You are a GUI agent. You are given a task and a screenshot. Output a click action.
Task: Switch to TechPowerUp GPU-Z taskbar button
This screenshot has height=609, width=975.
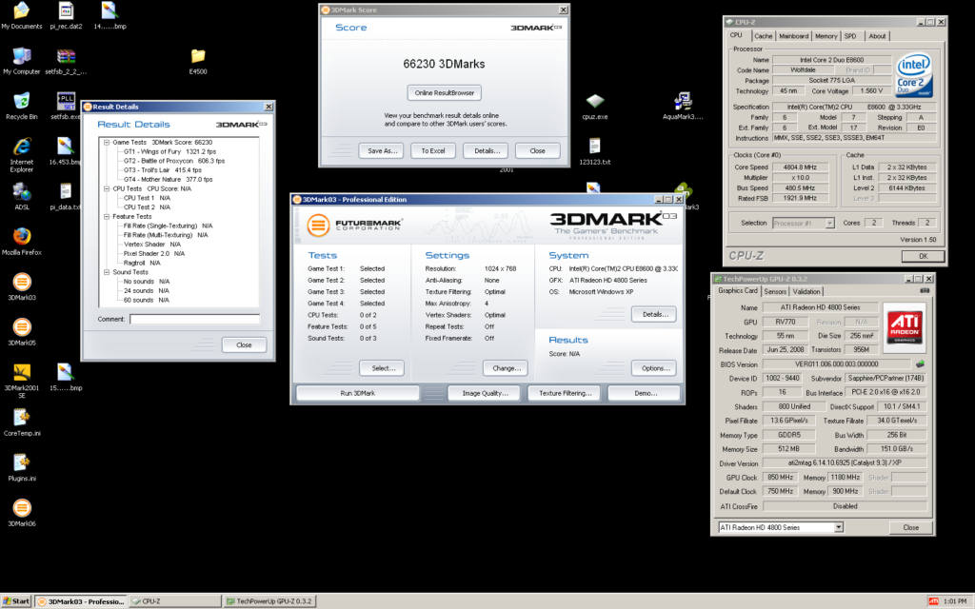[269, 601]
